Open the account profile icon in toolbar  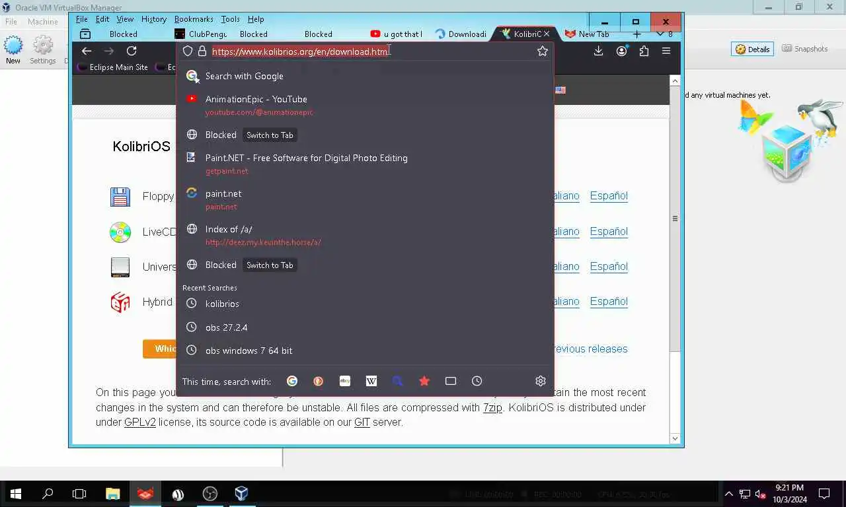coord(621,51)
